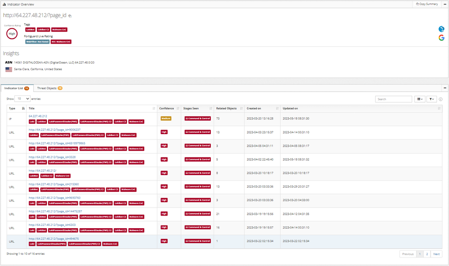Image resolution: width=449 pixels, height=266 pixels.
Task: Open the page_id=9006237 URL link
Action: pos(54,130)
